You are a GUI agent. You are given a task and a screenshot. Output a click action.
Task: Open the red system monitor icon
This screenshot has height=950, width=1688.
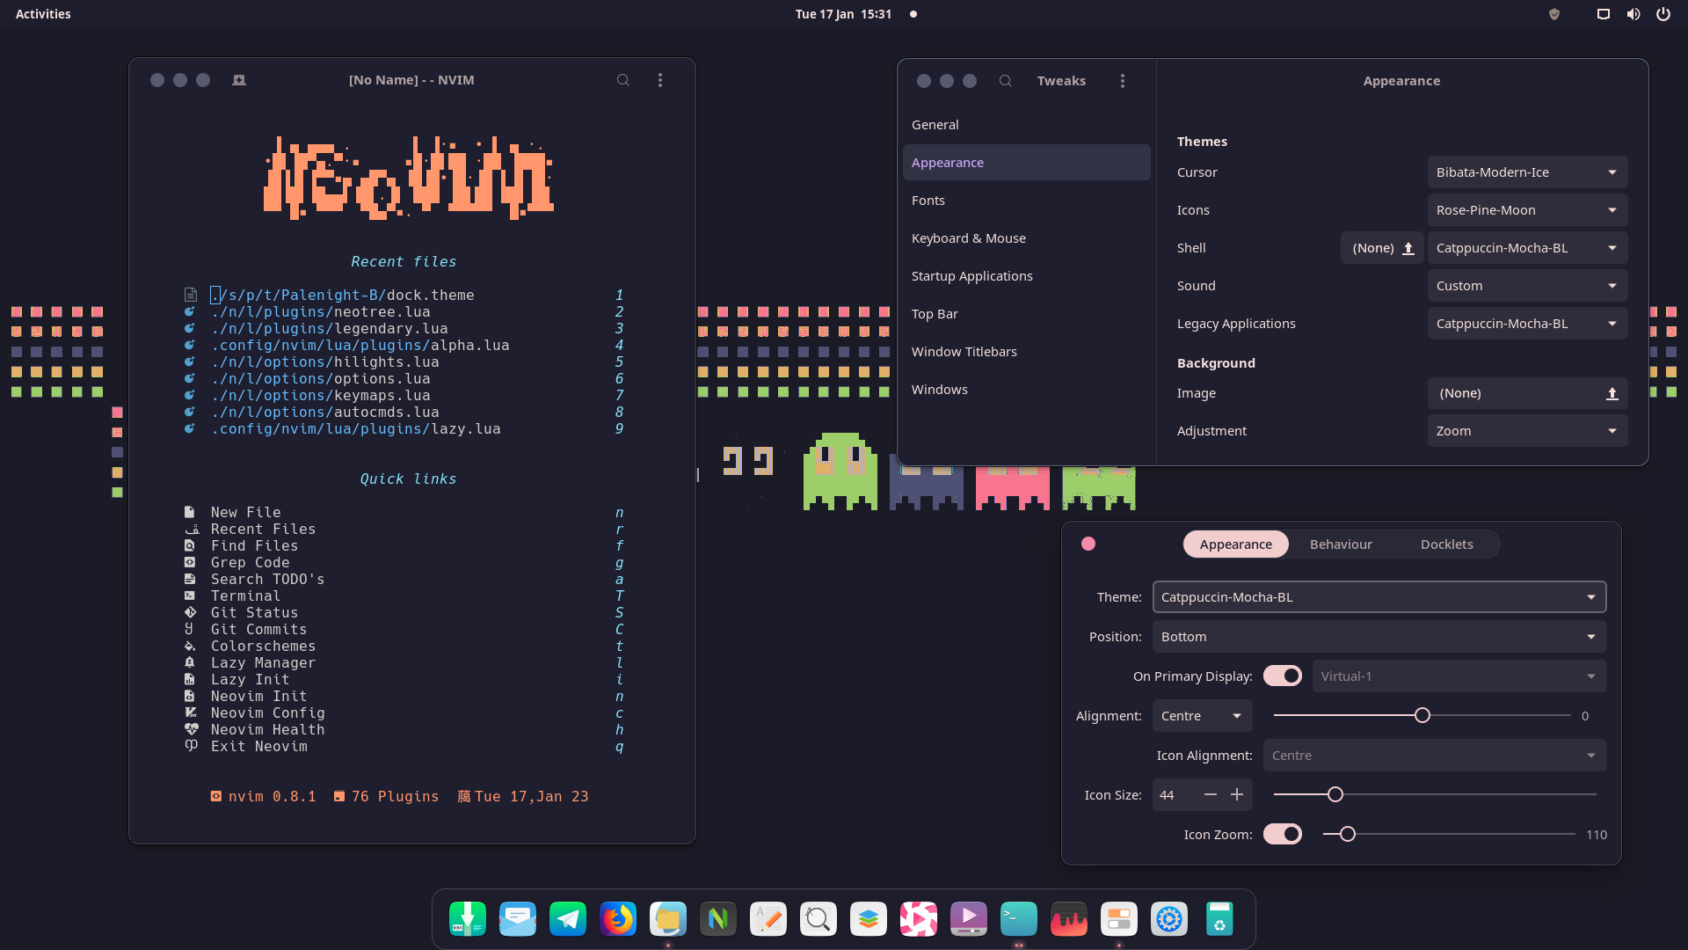1069,919
